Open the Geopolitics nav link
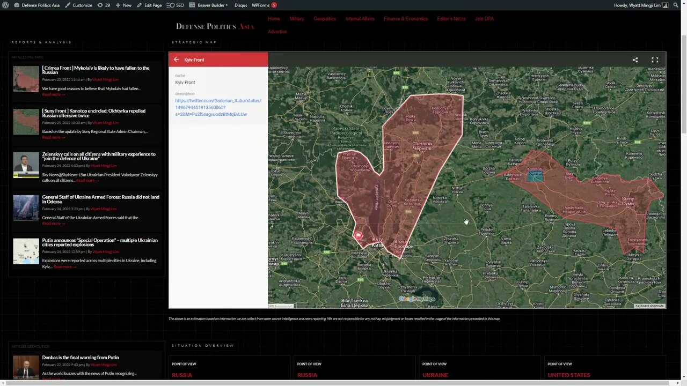687x386 pixels. tap(325, 19)
